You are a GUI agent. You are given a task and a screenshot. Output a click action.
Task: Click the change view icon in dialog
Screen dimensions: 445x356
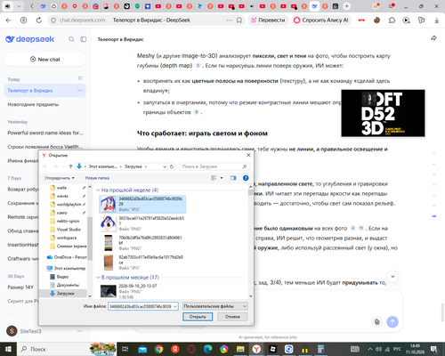coord(214,178)
